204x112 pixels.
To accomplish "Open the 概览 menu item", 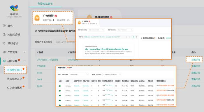I will (10, 26).
